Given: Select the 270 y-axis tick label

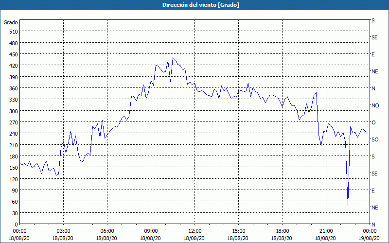Looking at the screenshot, I should tap(14, 122).
